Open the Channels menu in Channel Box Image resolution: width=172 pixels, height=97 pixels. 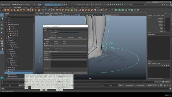pos(150,15)
